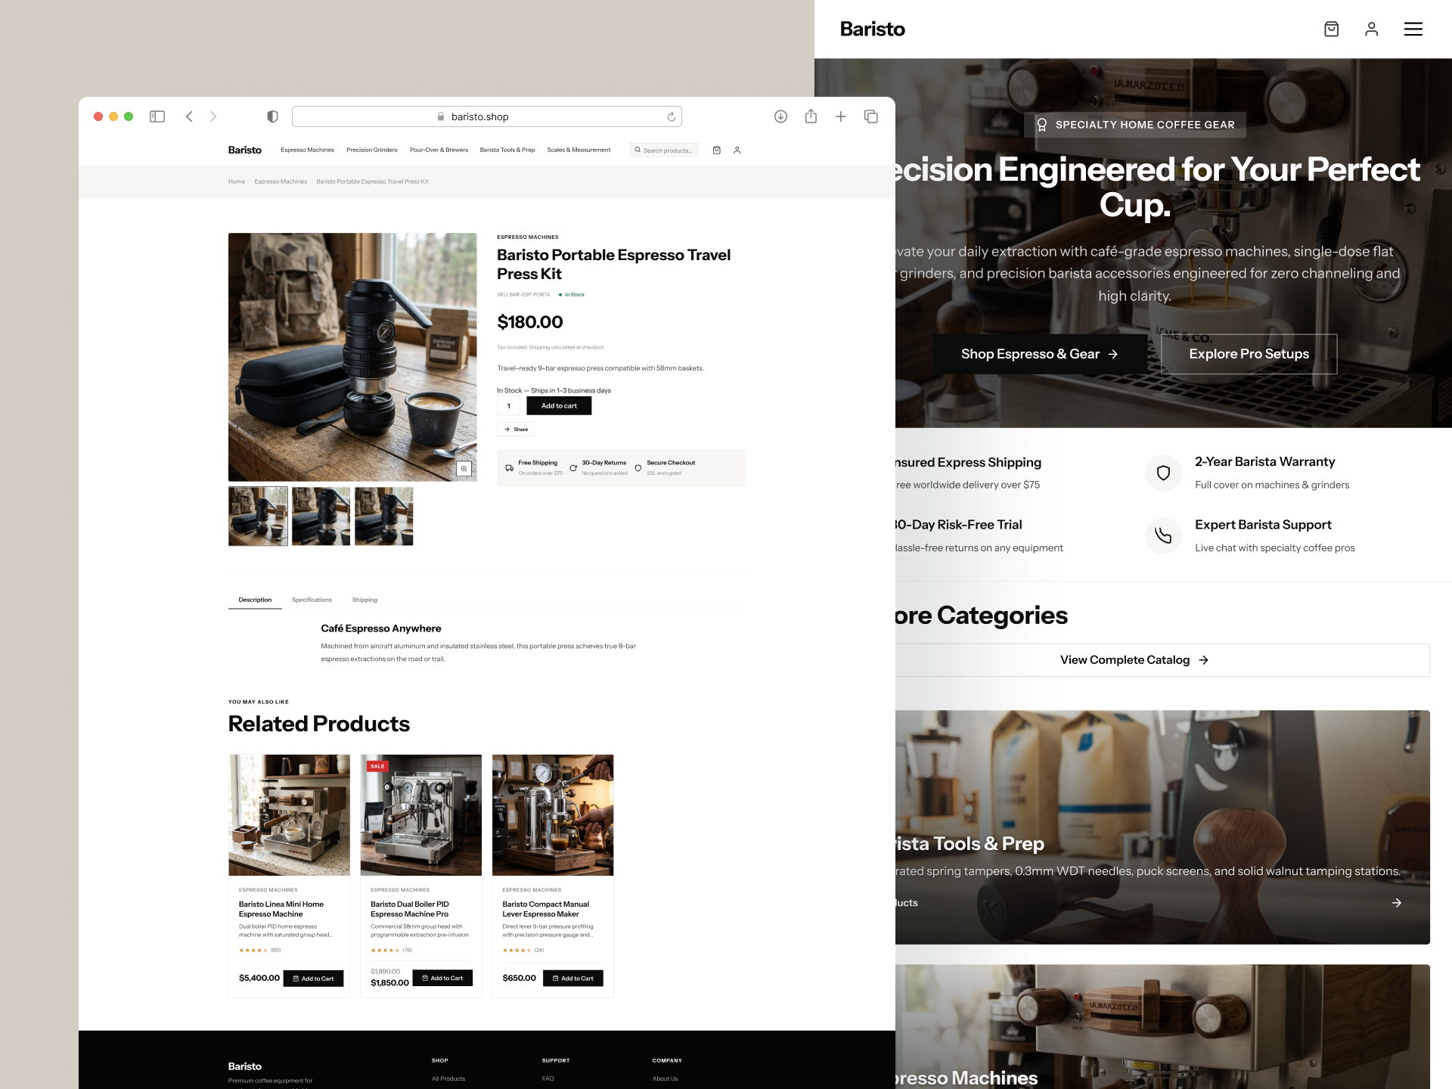
Task: Click In Stock status label
Action: [572, 295]
